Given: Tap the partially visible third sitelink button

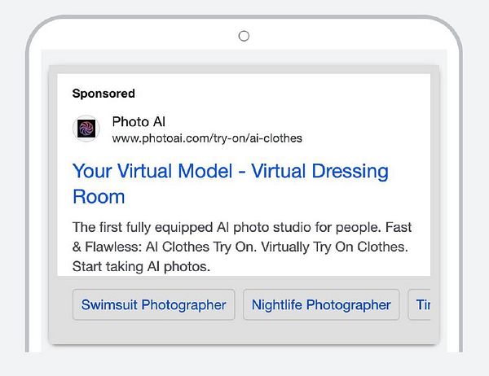Looking at the screenshot, I should click(x=420, y=304).
